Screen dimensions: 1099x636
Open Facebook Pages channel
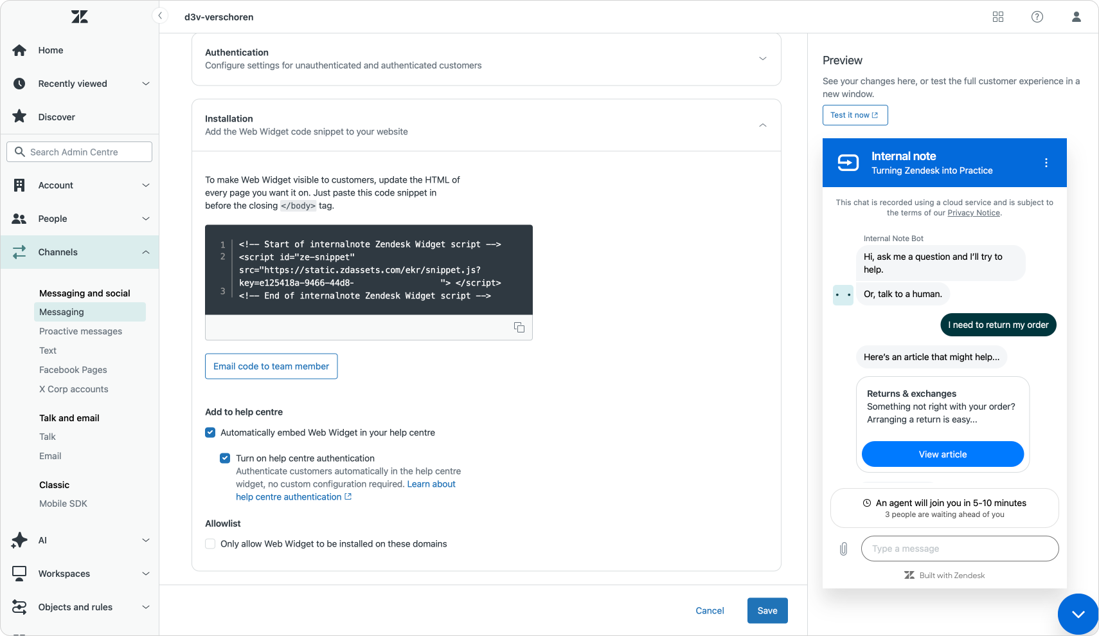pos(73,370)
